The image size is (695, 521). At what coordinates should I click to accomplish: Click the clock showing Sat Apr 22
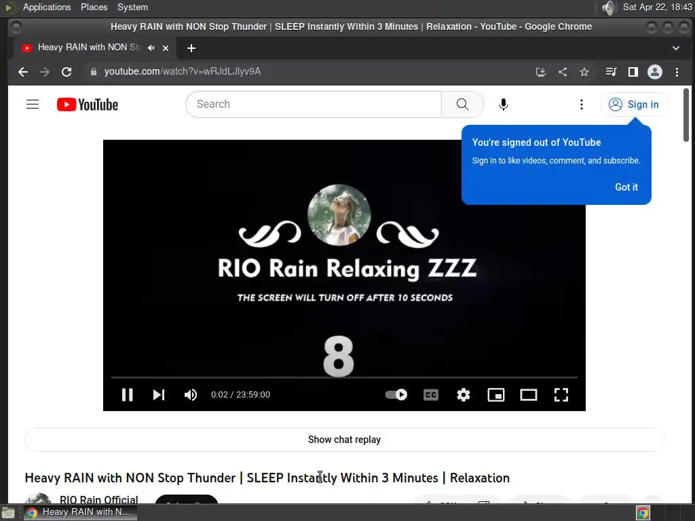(657, 7)
